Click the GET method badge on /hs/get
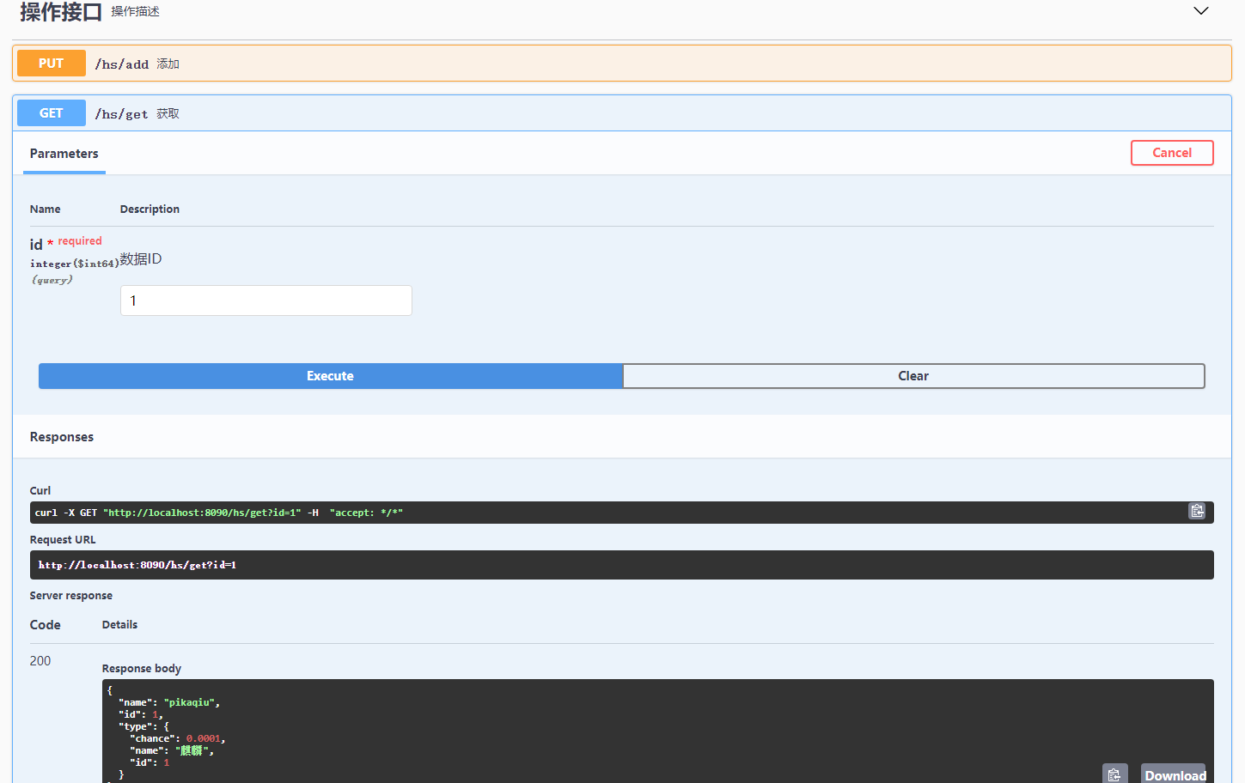The image size is (1245, 783). pos(51,112)
